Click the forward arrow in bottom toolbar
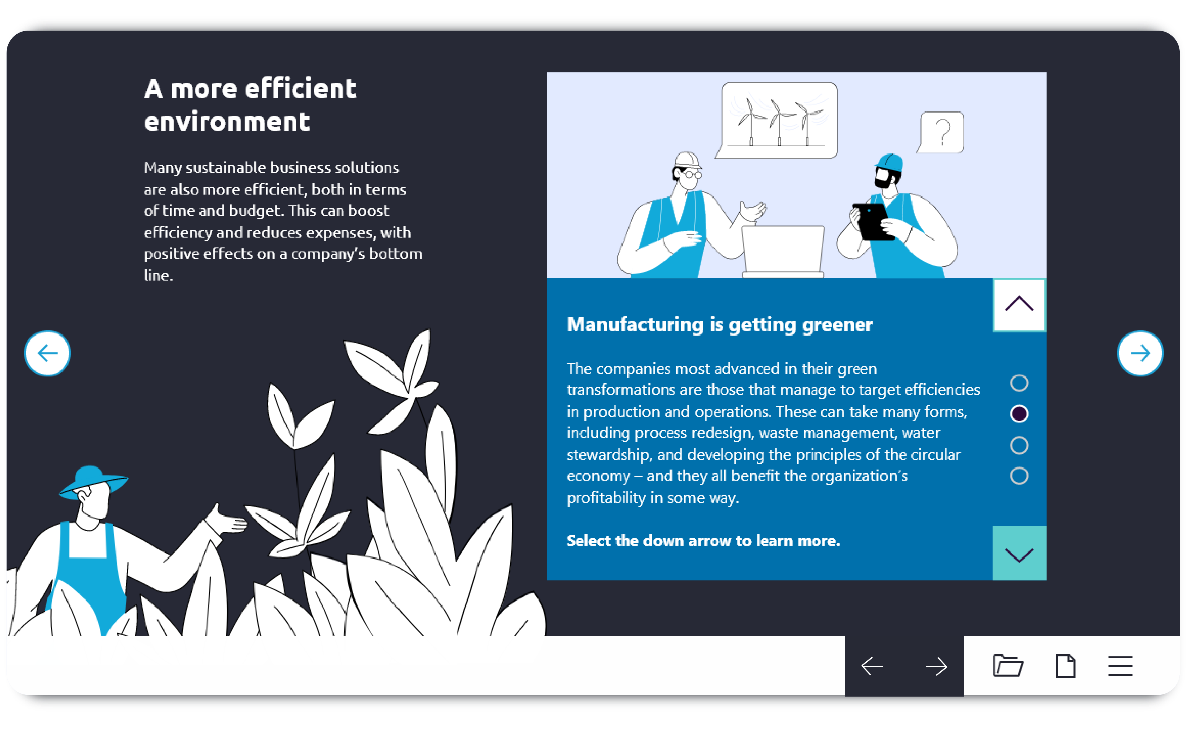This screenshot has width=1189, height=730. (x=936, y=666)
